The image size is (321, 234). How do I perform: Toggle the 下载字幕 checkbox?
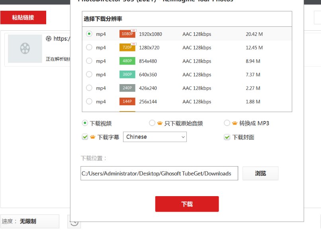(x=85, y=137)
